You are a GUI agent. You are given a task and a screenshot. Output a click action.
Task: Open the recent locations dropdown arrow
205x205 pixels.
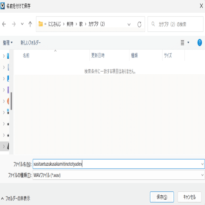(x=22, y=24)
